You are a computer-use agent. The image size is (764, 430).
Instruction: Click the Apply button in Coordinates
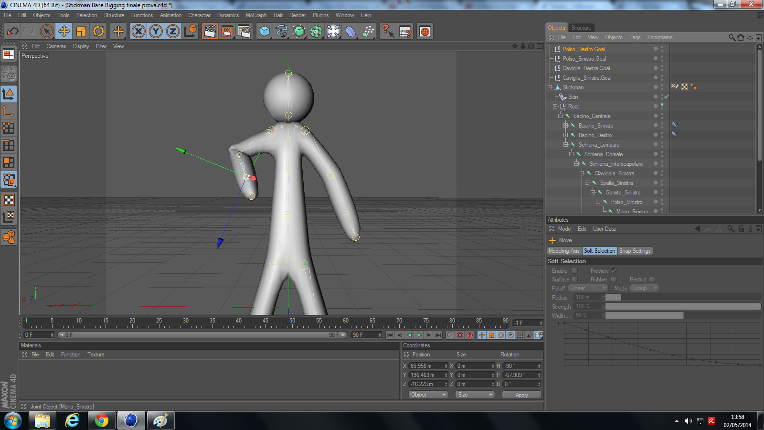point(521,395)
